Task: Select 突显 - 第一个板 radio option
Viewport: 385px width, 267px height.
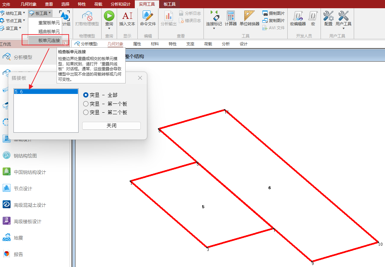Action: click(86, 104)
